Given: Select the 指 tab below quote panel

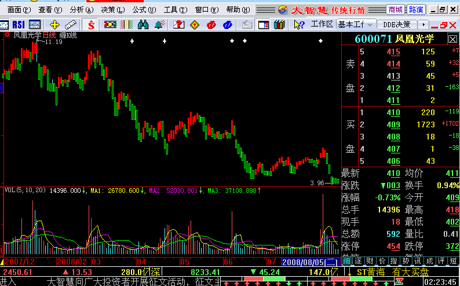Looking at the screenshot, I should tap(394, 261).
